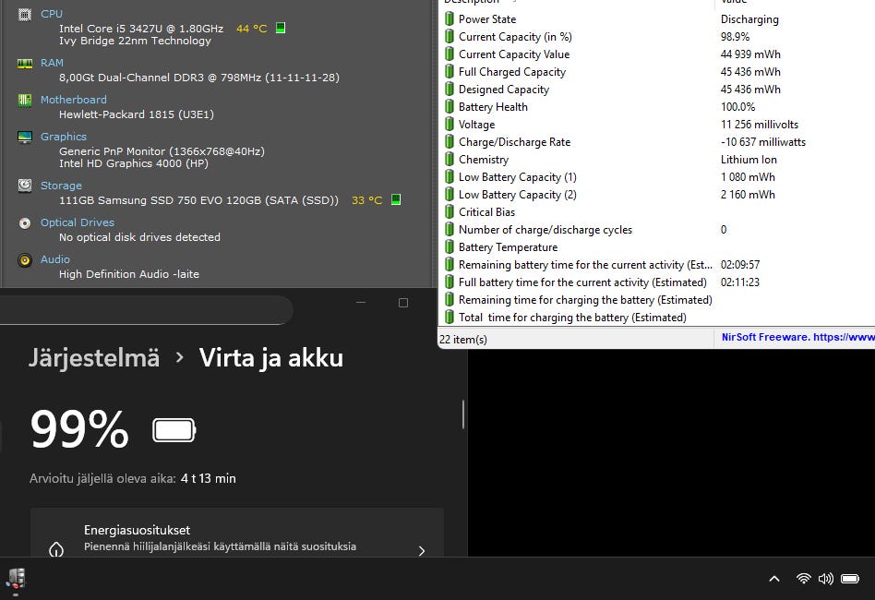875x600 pixels.
Task: Maximize the settings window
Action: (403, 303)
